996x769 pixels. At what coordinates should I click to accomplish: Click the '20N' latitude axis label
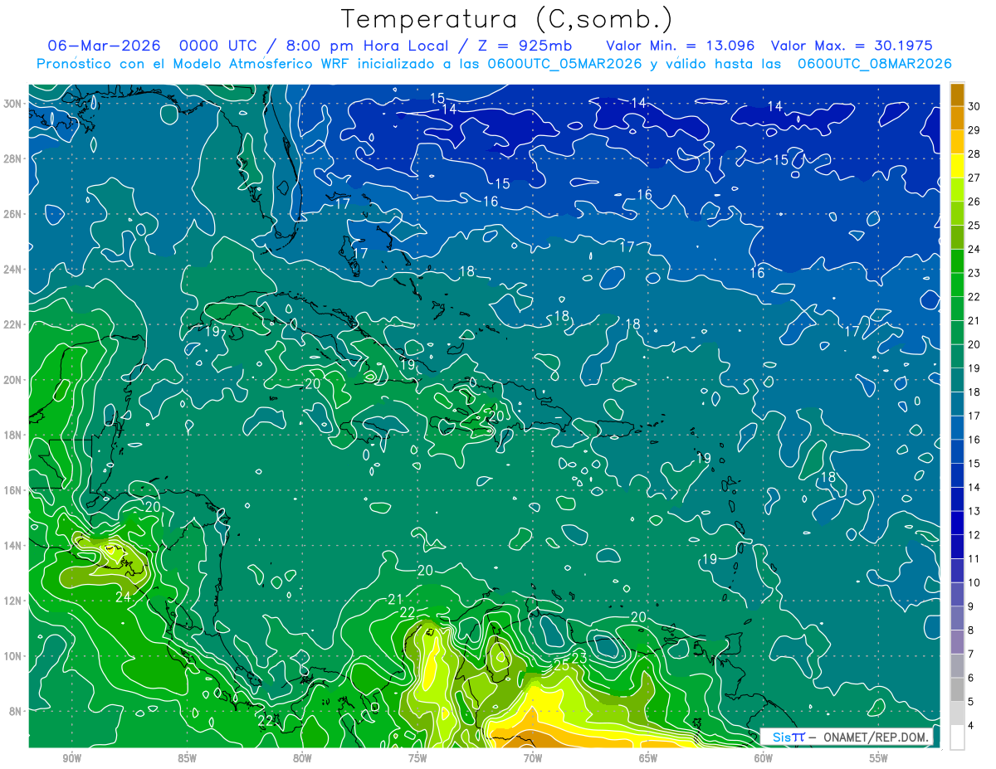coord(12,380)
